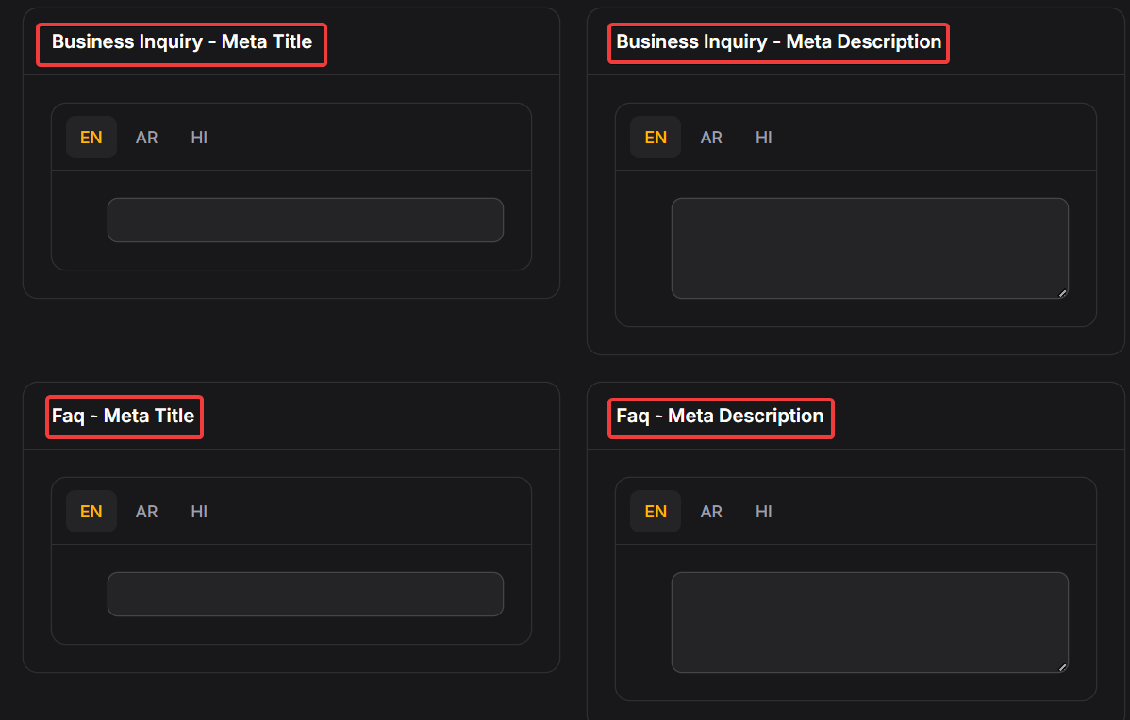Screen dimensions: 1130x720
Task: Switch to AR tab in Faq Meta Title
Action: point(146,512)
